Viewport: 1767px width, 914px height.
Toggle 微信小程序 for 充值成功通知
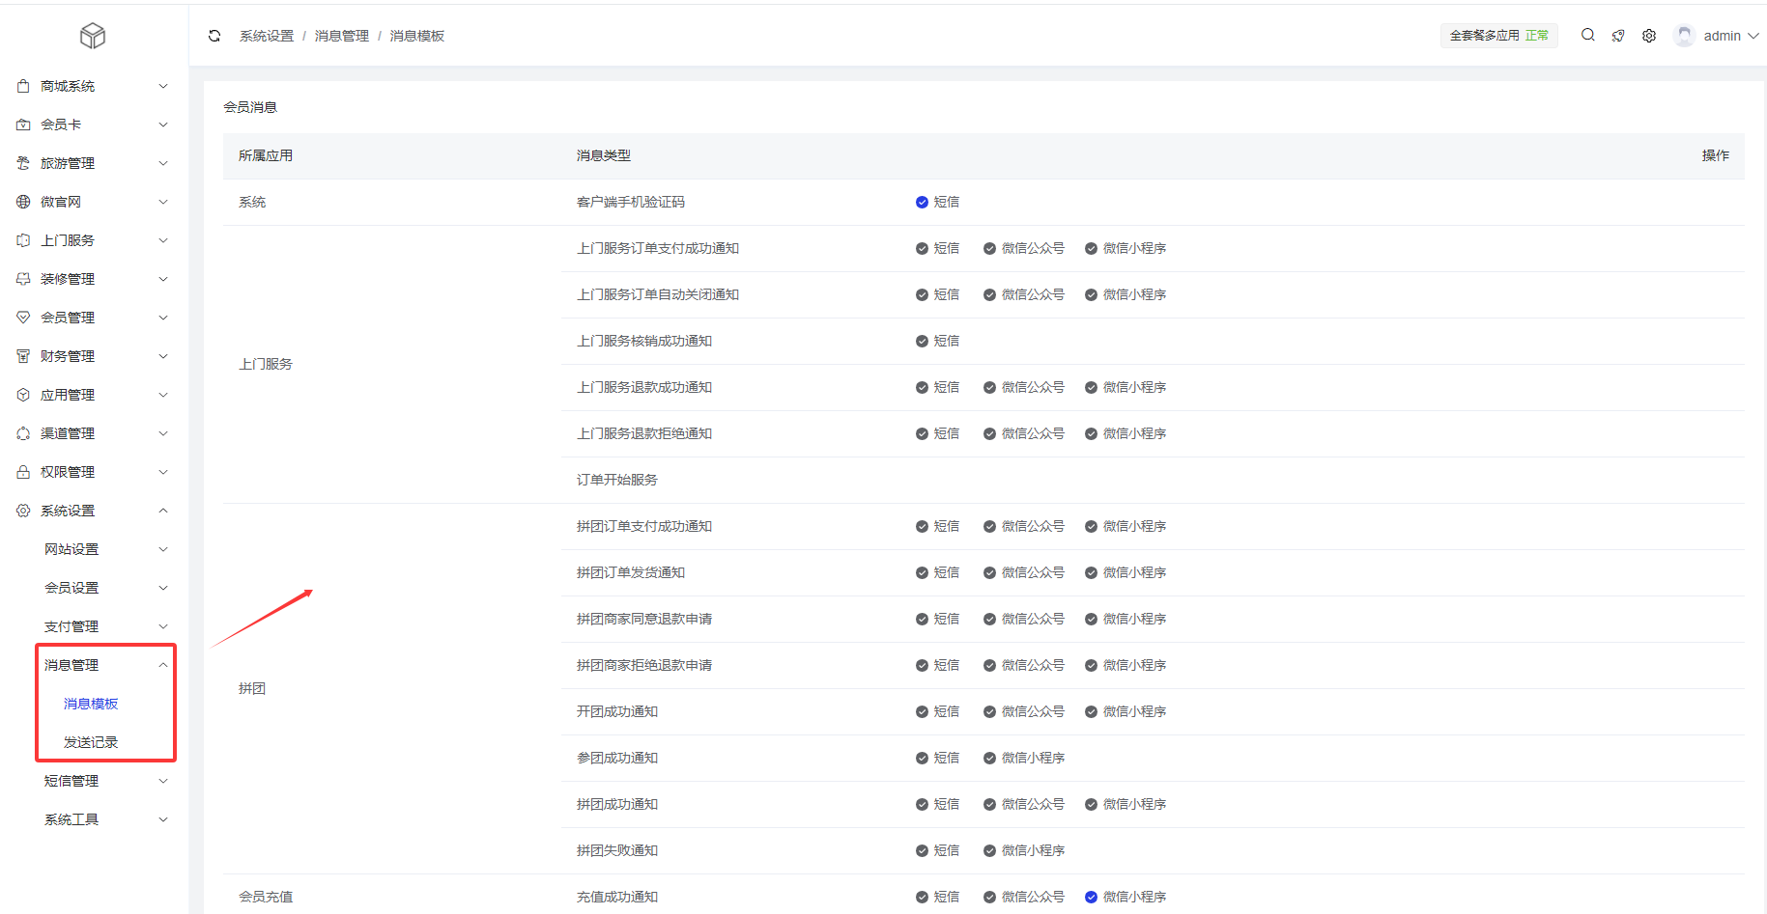[1091, 897]
